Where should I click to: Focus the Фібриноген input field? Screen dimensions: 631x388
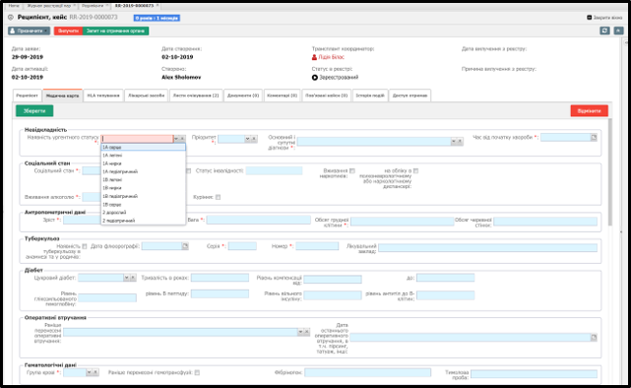click(x=367, y=372)
